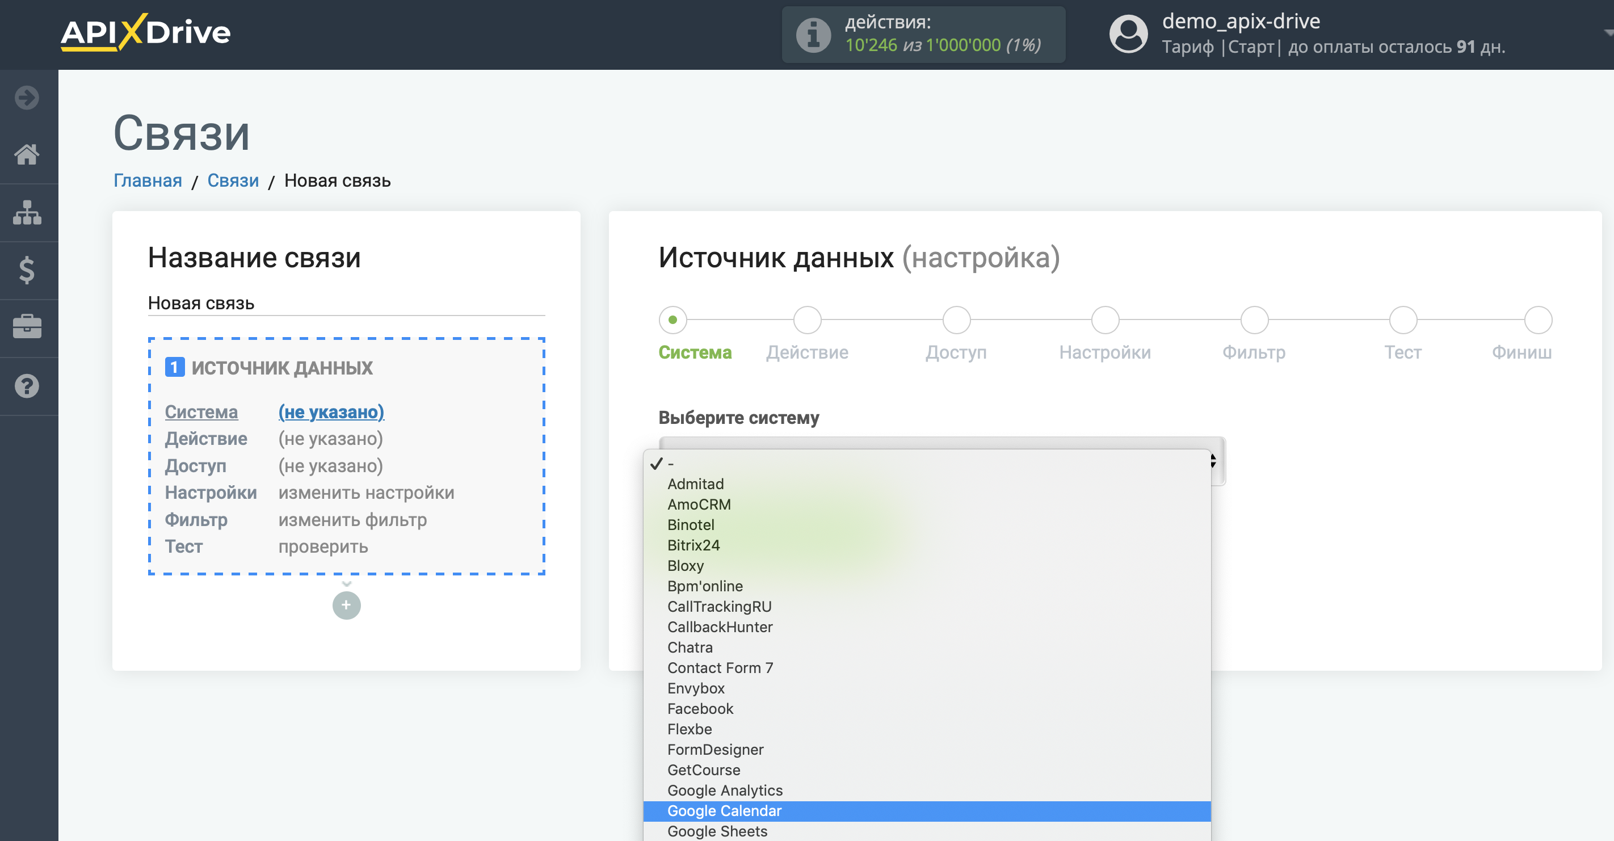
Task: Click изменить настройки text
Action: (367, 493)
